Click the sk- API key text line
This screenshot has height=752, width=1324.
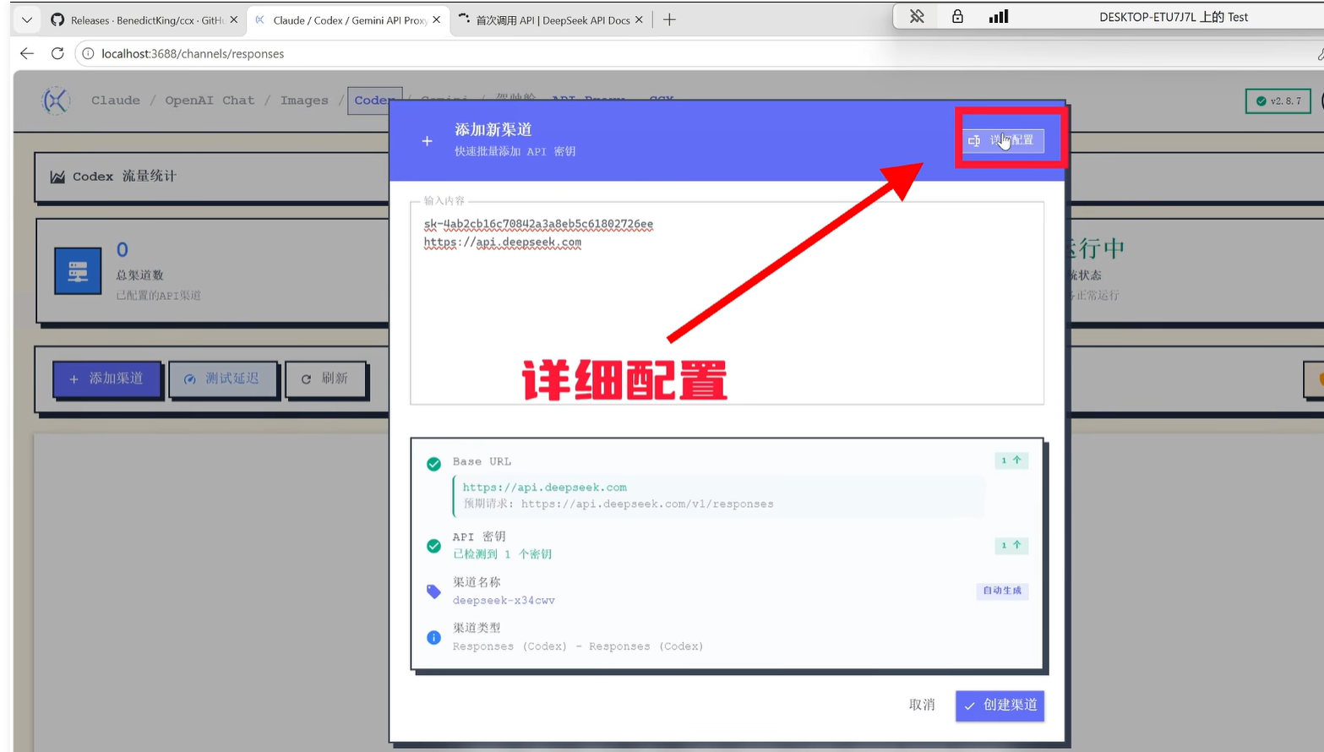tap(538, 224)
